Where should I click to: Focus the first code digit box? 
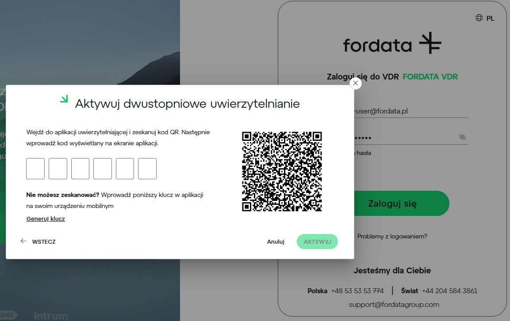(35, 169)
